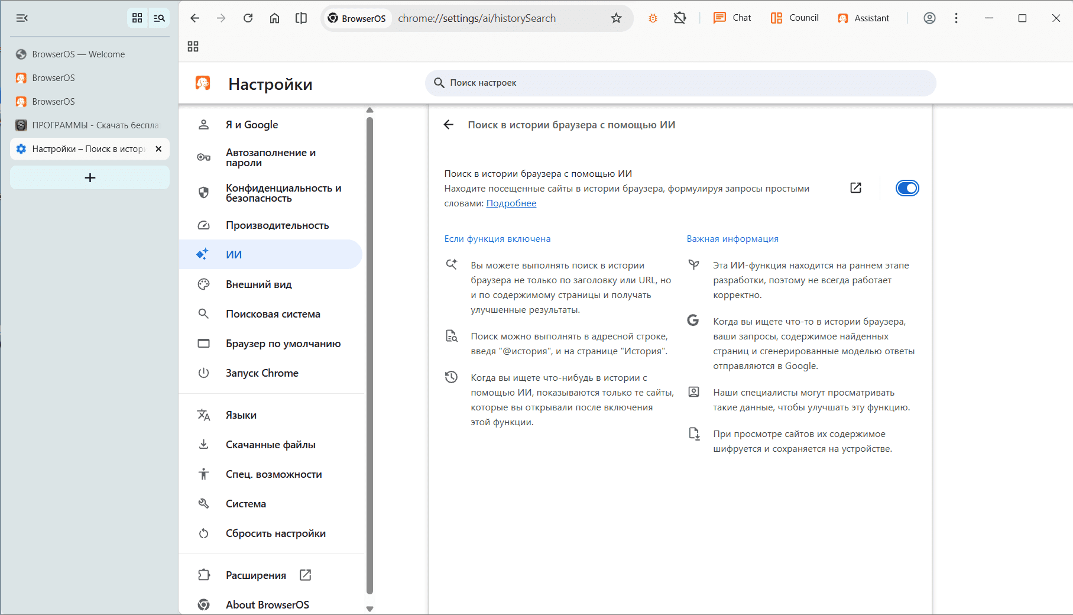Click the Если функция включена heading
The image size is (1073, 615).
497,239
